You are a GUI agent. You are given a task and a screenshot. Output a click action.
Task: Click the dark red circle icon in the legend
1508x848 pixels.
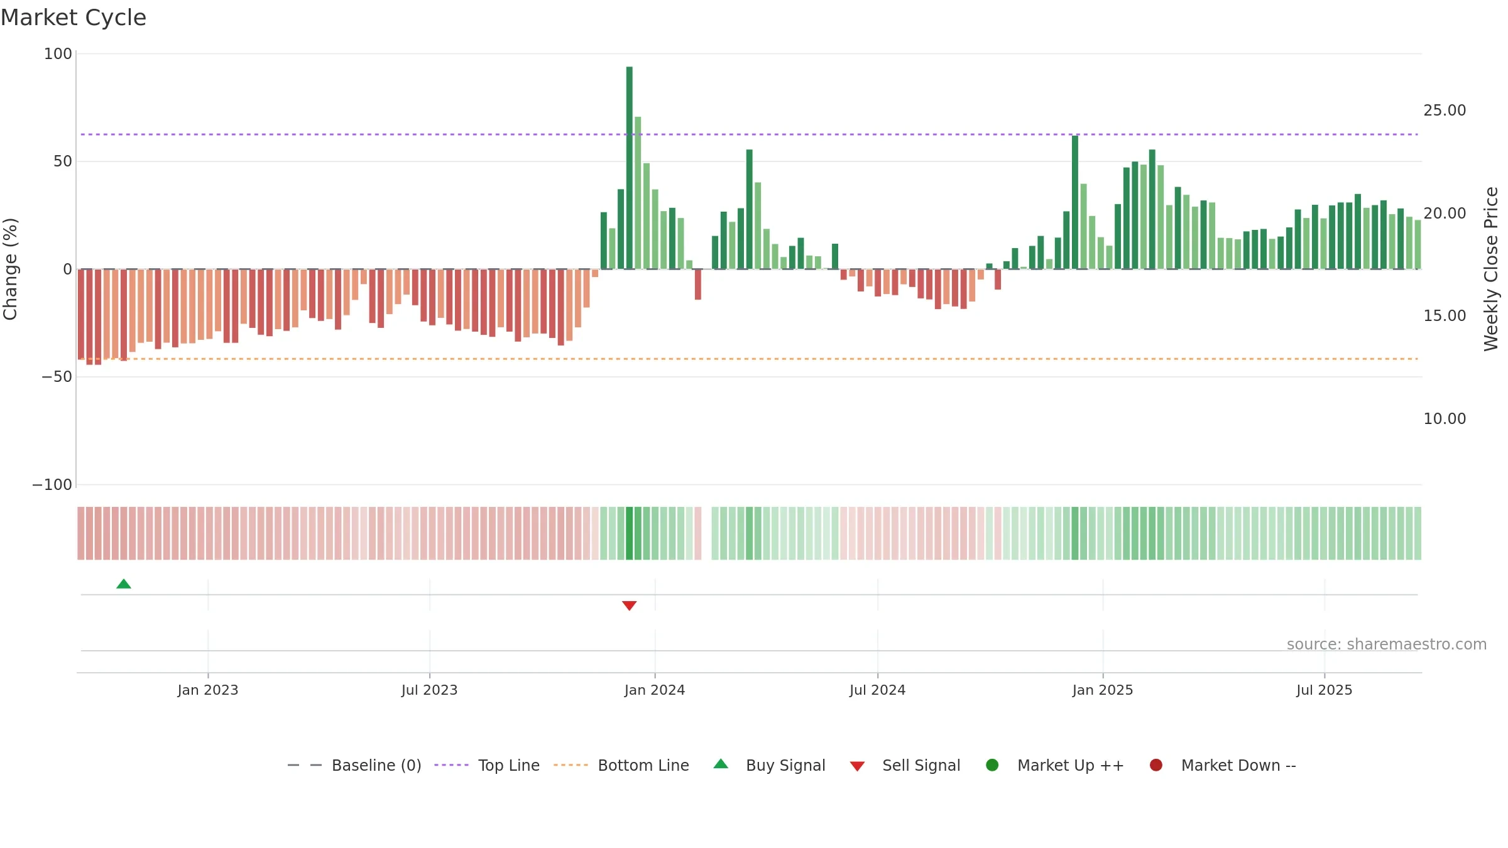(x=1156, y=765)
